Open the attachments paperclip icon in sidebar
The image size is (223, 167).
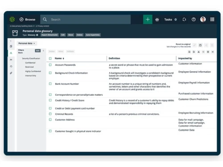[11, 73]
